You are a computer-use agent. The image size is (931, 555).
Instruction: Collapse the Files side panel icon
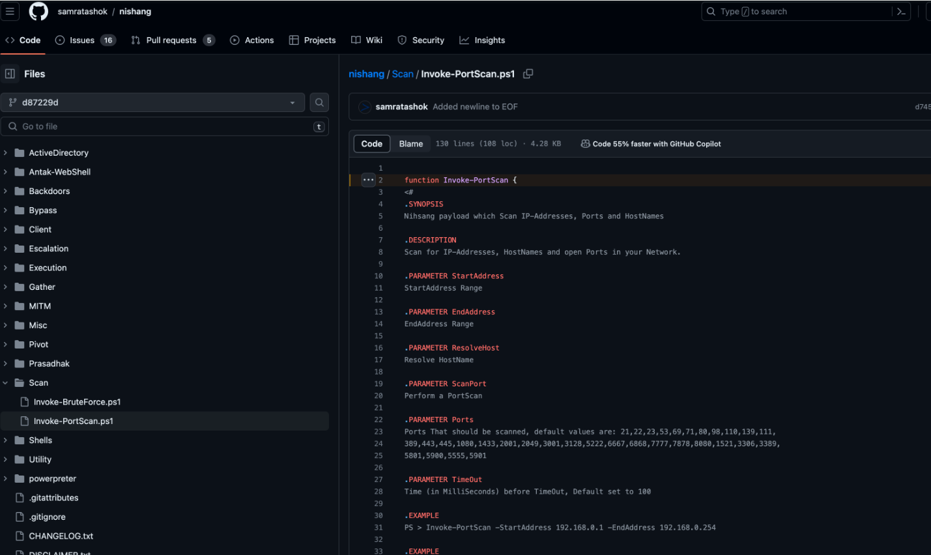click(x=10, y=74)
